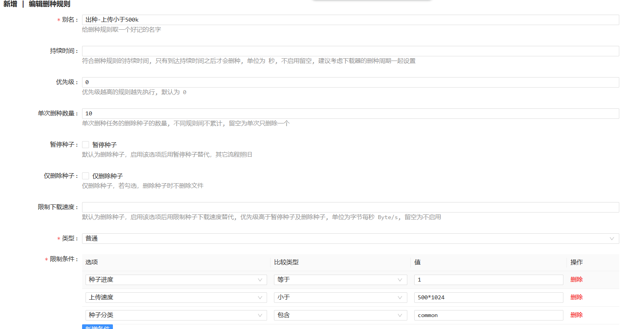This screenshot has width=632, height=329.
Task: Click the 种子进度 row value field
Action: [488, 280]
